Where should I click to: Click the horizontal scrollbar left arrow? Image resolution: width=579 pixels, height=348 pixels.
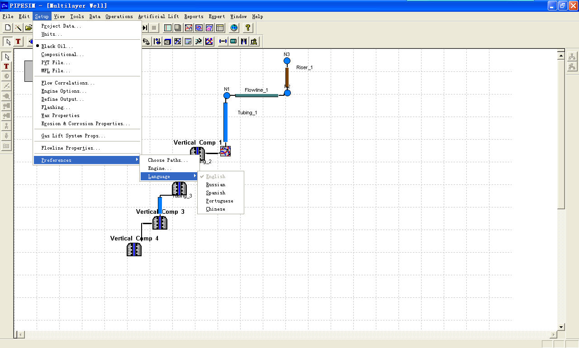tap(20, 334)
